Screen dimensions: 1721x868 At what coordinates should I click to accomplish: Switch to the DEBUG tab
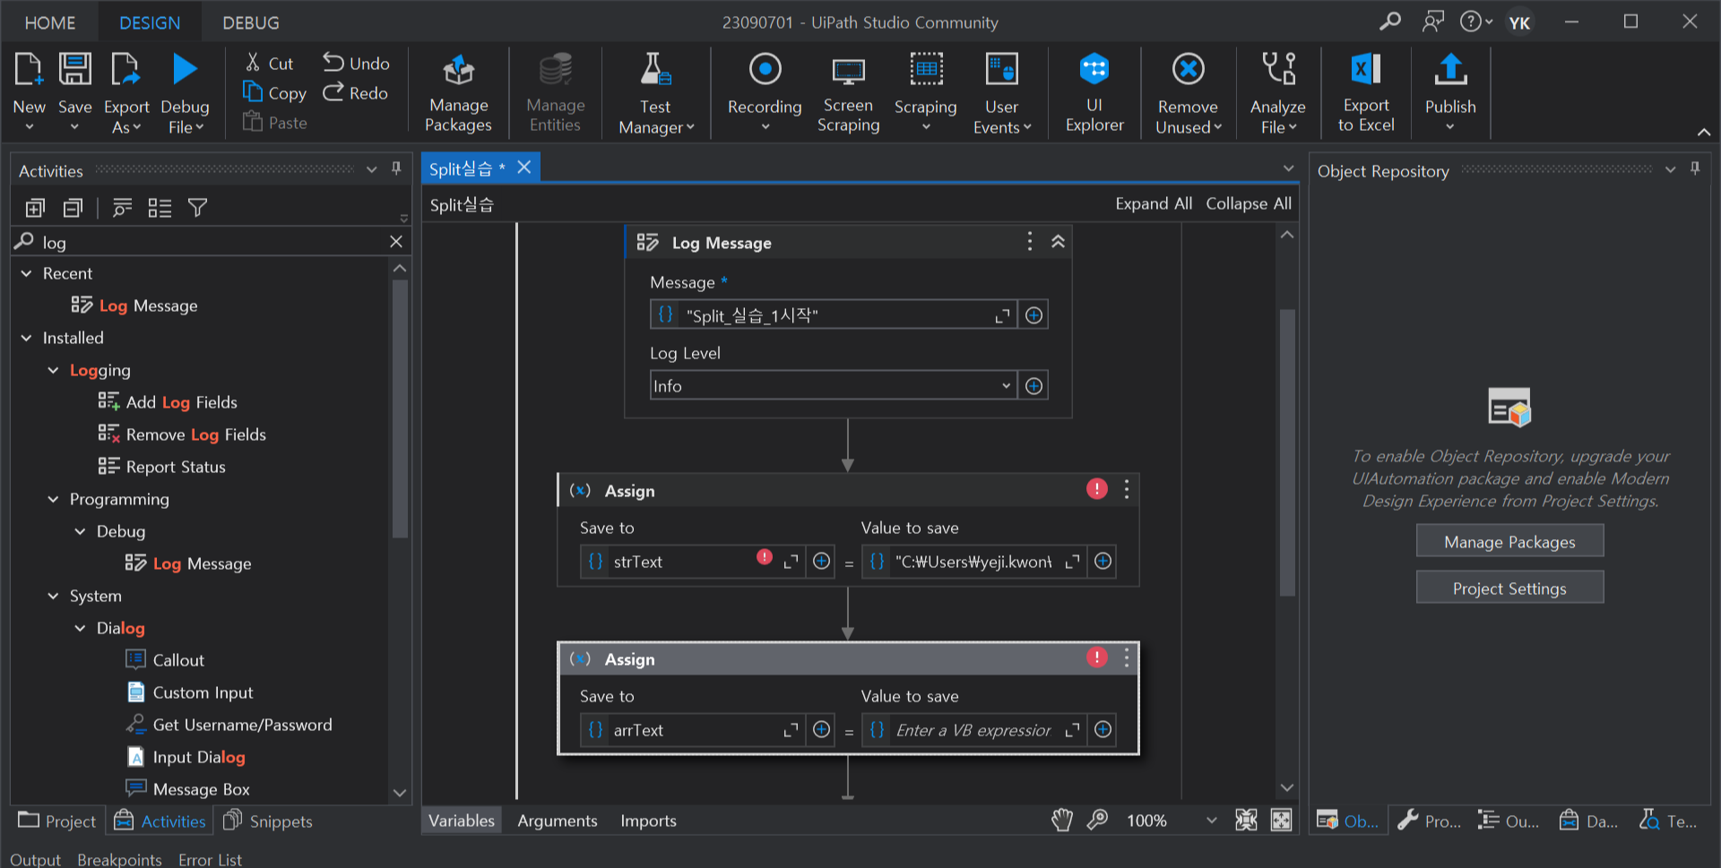click(251, 22)
